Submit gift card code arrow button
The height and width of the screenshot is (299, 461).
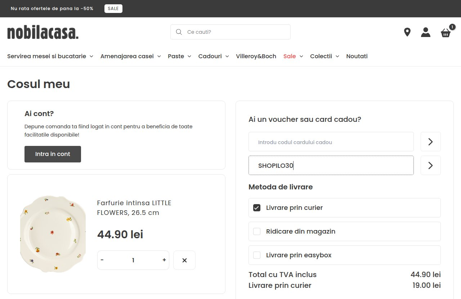point(431,142)
